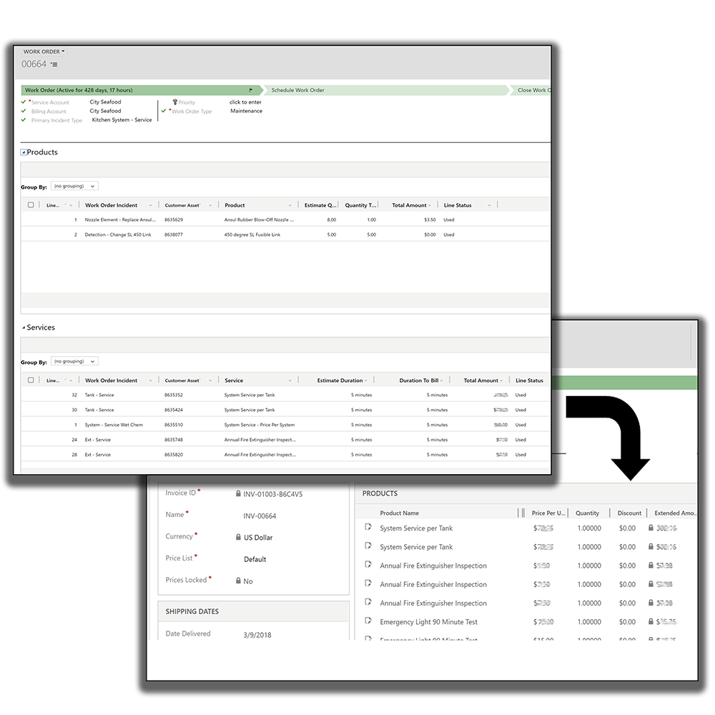Viewport: 715px width, 715px height.
Task: Click the lock icon next to US Dollar
Action: [x=238, y=537]
